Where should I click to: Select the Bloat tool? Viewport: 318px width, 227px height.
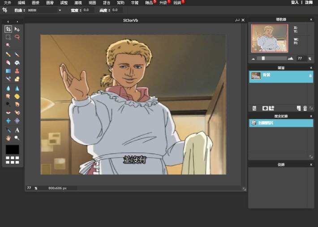coord(8,121)
